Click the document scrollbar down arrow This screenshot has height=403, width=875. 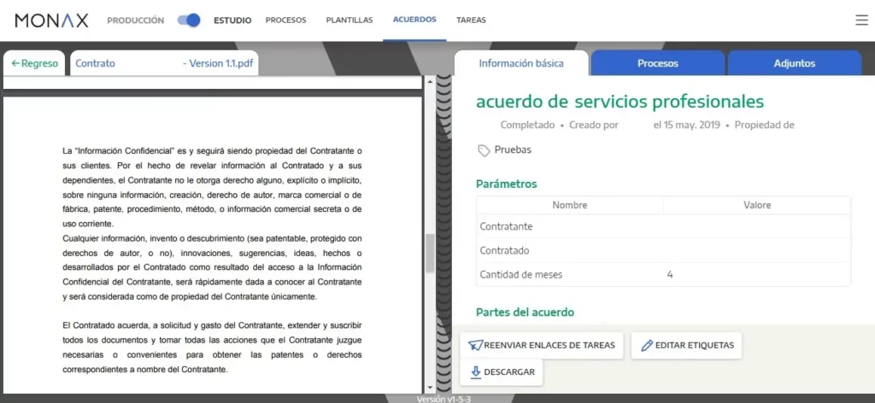pos(430,388)
